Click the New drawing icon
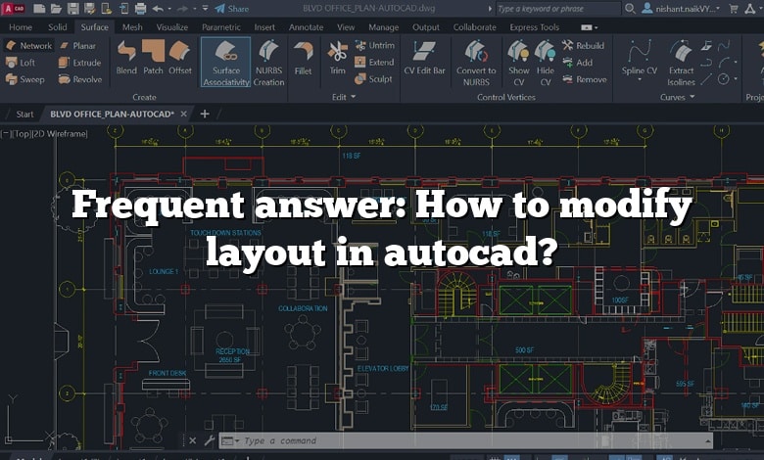Viewport: 764px width, 460px height. (x=39, y=8)
